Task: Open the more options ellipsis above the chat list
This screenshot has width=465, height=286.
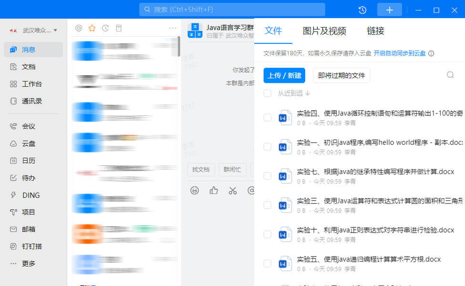Action: tap(173, 28)
